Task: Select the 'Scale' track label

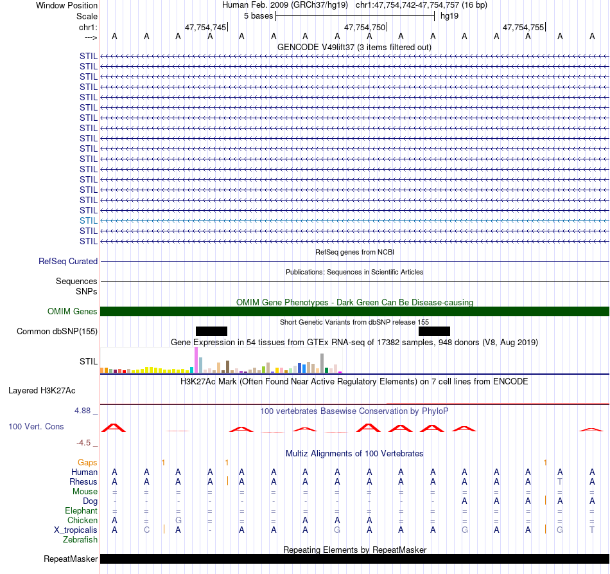Action: [x=87, y=16]
